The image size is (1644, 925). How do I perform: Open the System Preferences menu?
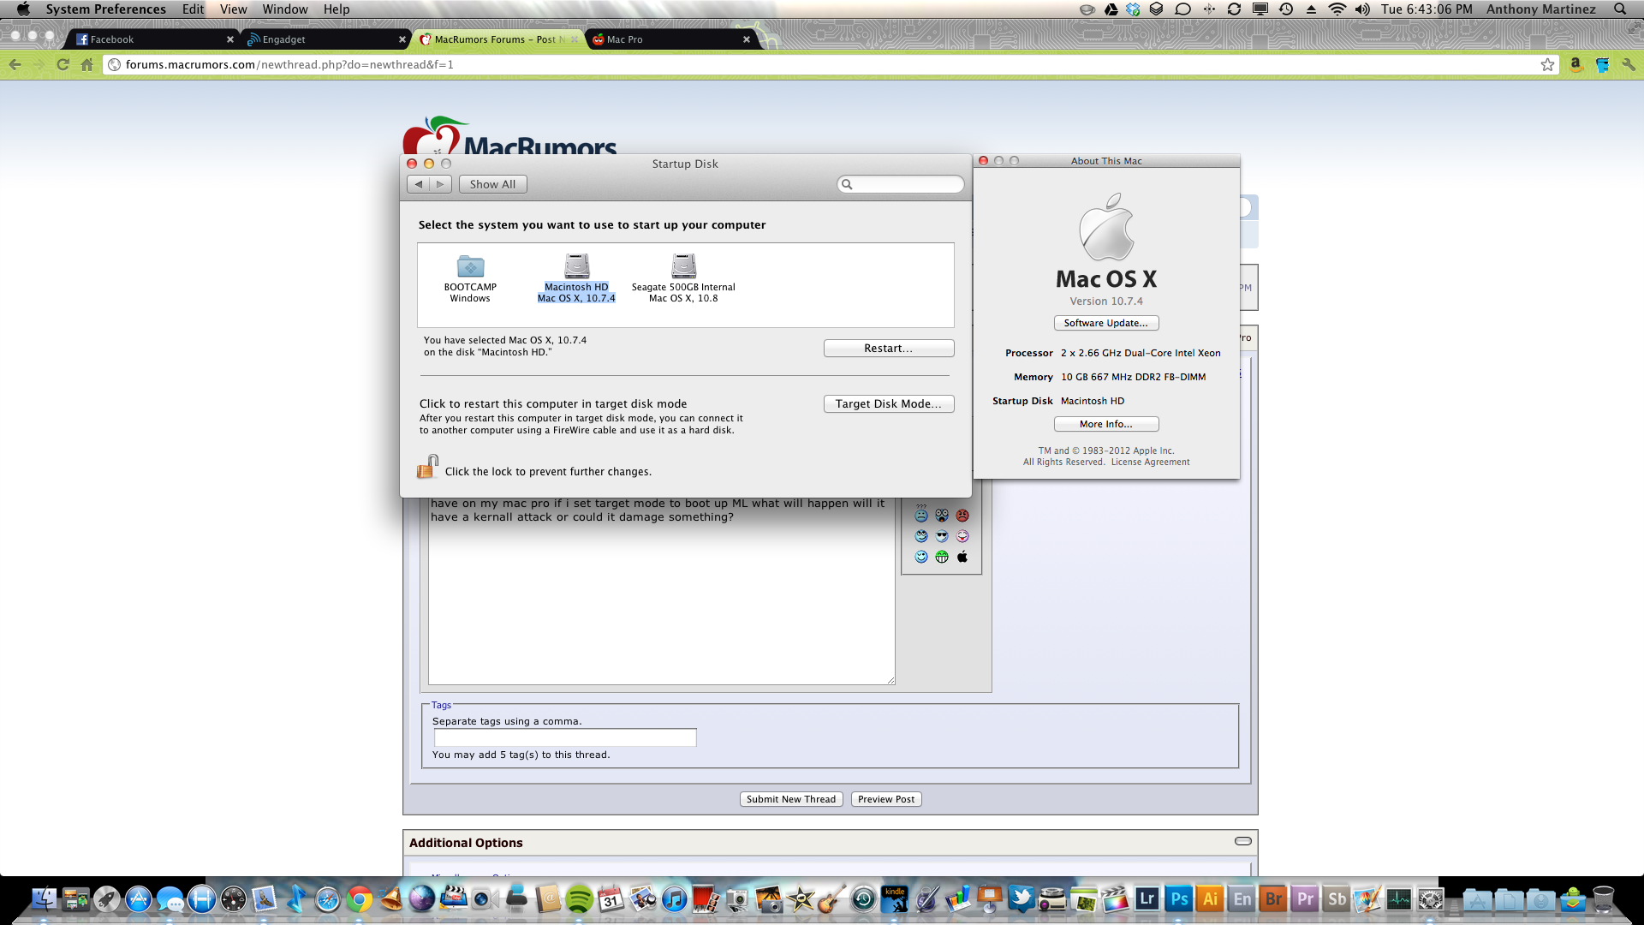106,9
